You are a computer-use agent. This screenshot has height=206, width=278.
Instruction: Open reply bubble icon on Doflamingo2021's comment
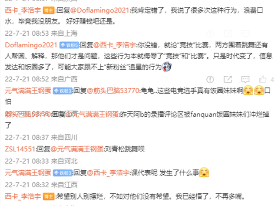coord(245,79)
